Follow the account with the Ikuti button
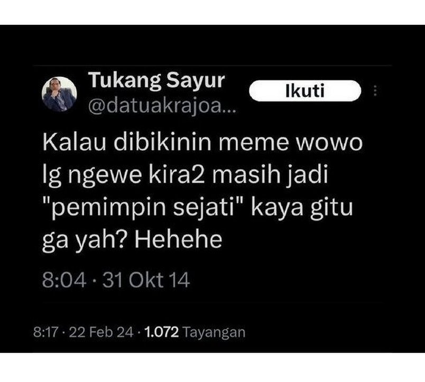Viewport: 425px width, 382px height. [x=305, y=91]
